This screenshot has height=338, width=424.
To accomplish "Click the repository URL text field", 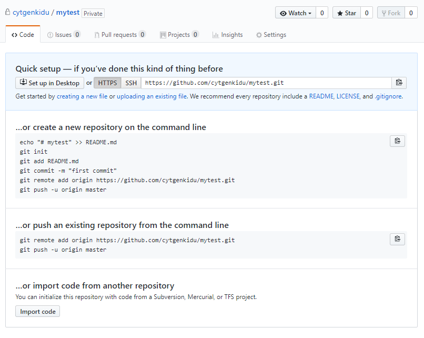I will point(266,83).
